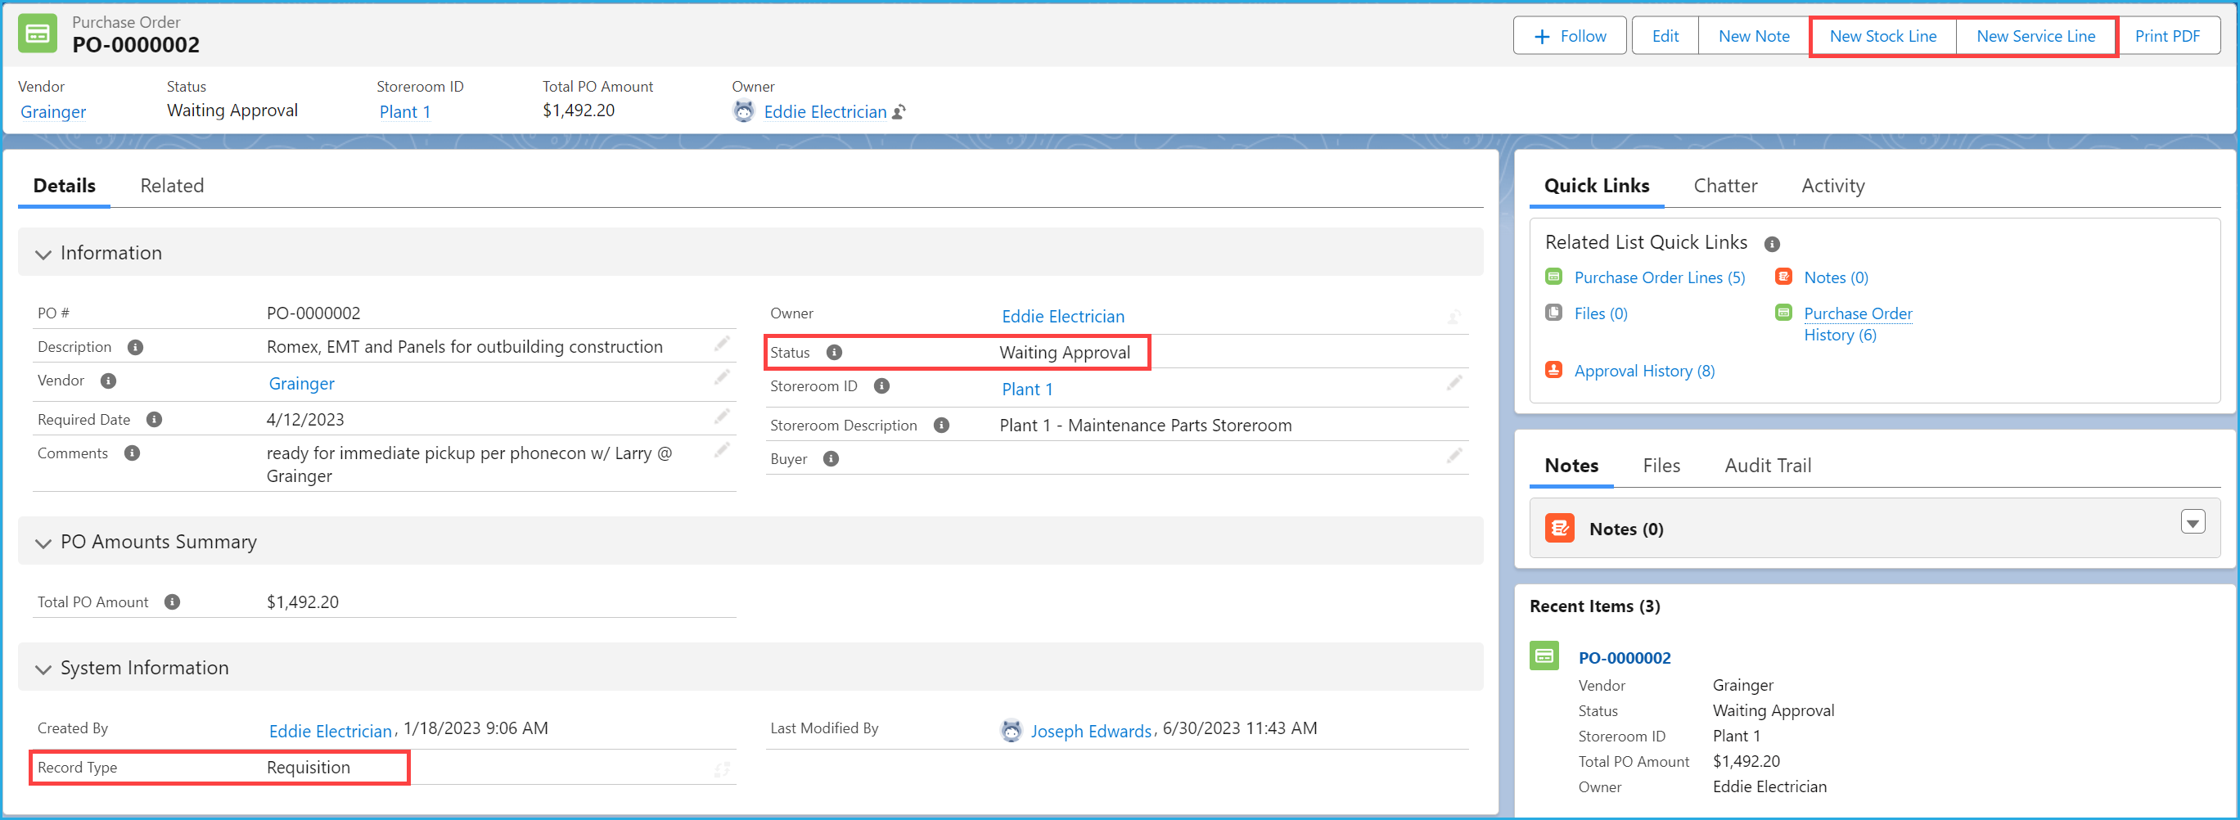Click the New Service Line button
This screenshot has width=2240, height=820.
2035,36
